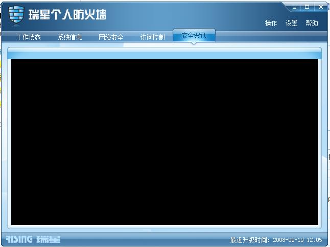Click the black security news content area
Viewport: 330px width, 247px height.
[164, 142]
